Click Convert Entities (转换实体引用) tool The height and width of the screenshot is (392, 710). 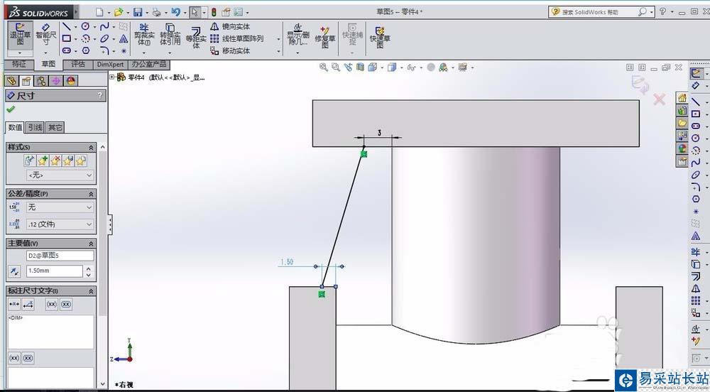click(170, 35)
